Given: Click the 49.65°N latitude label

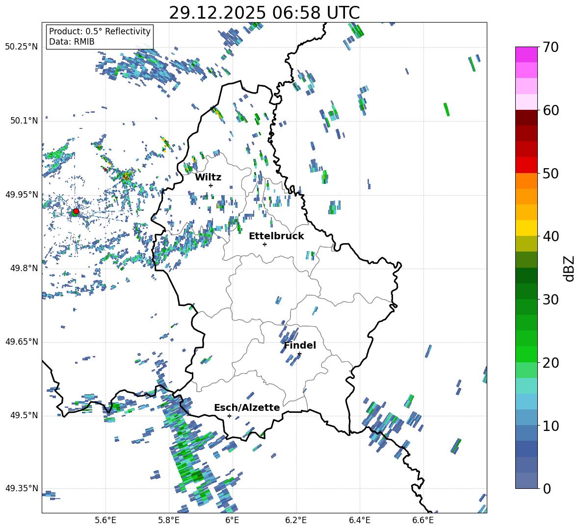Looking at the screenshot, I should [x=22, y=342].
